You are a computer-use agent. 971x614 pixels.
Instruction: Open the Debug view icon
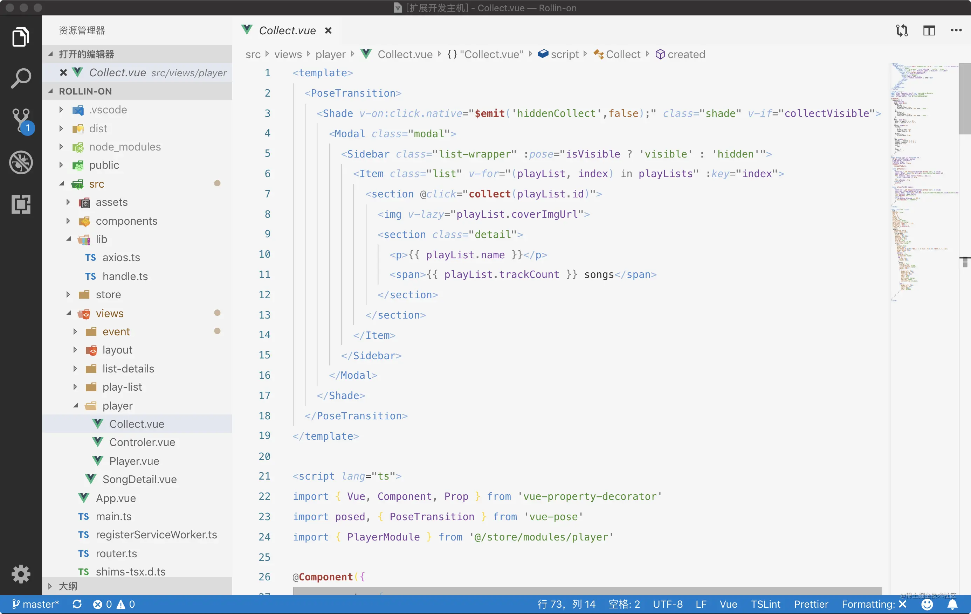coord(21,162)
